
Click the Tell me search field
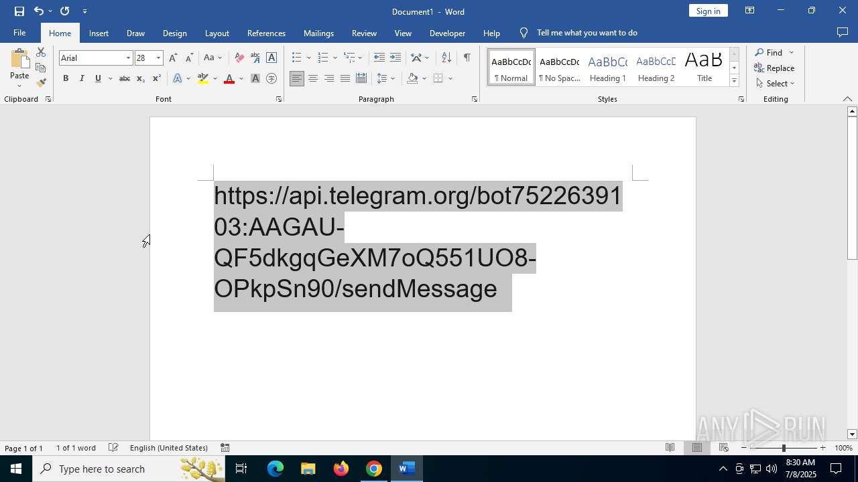click(587, 33)
